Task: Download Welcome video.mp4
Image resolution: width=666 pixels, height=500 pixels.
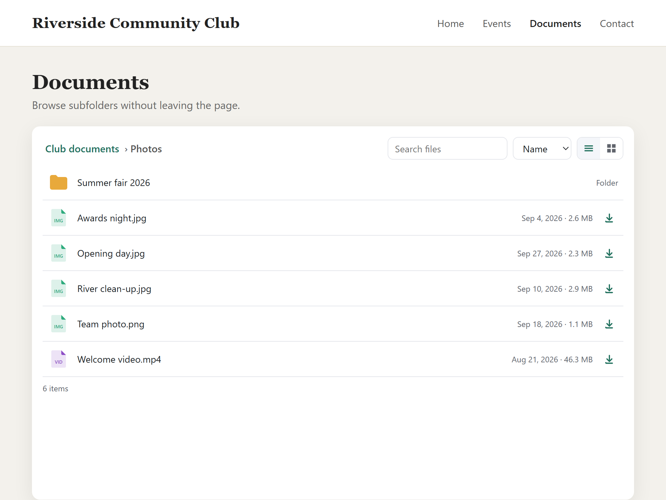Action: click(609, 360)
